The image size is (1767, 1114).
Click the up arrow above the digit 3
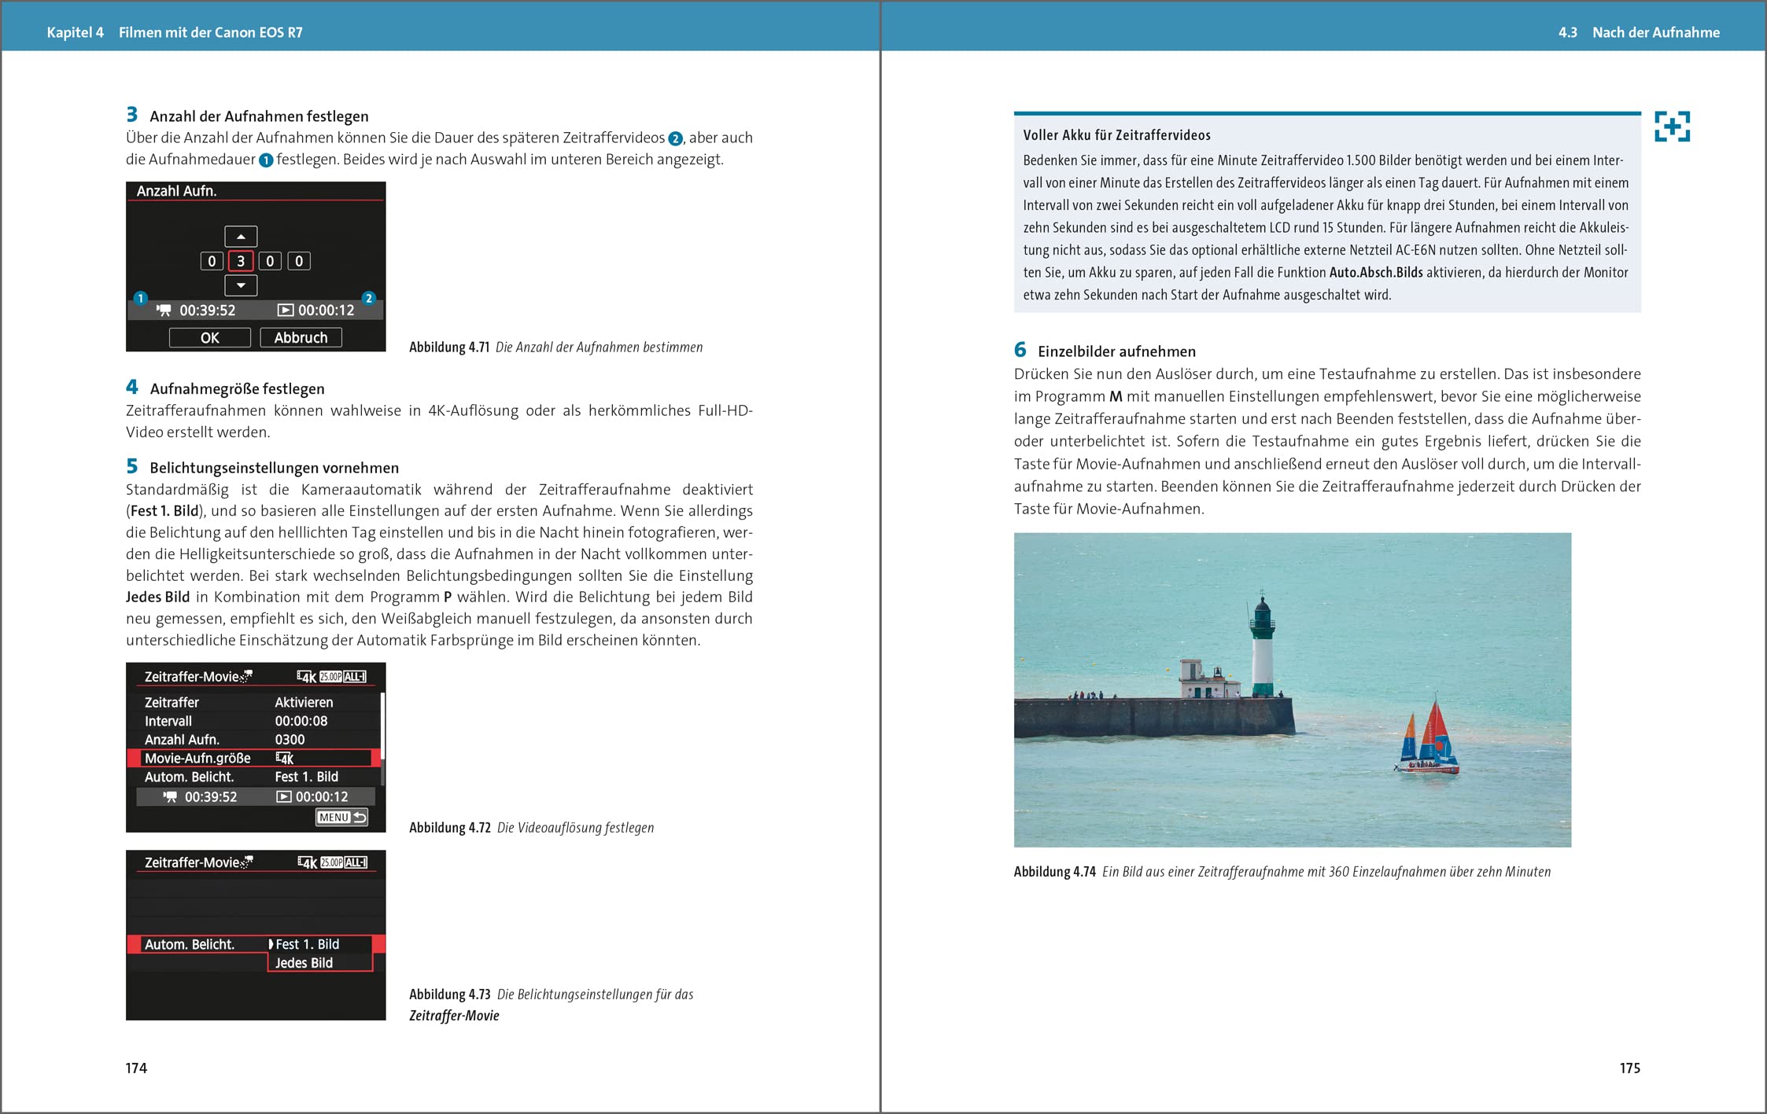pyautogui.click(x=241, y=237)
